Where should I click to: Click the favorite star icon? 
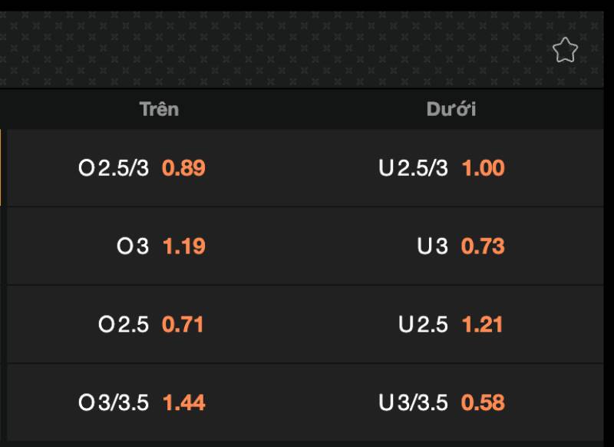pos(565,51)
